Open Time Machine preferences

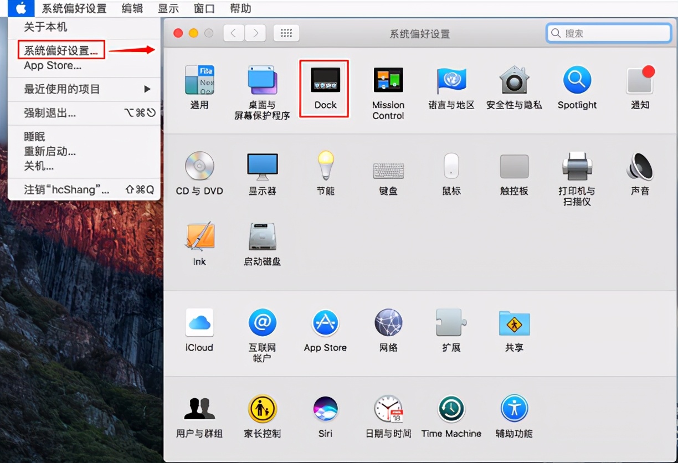(x=451, y=410)
